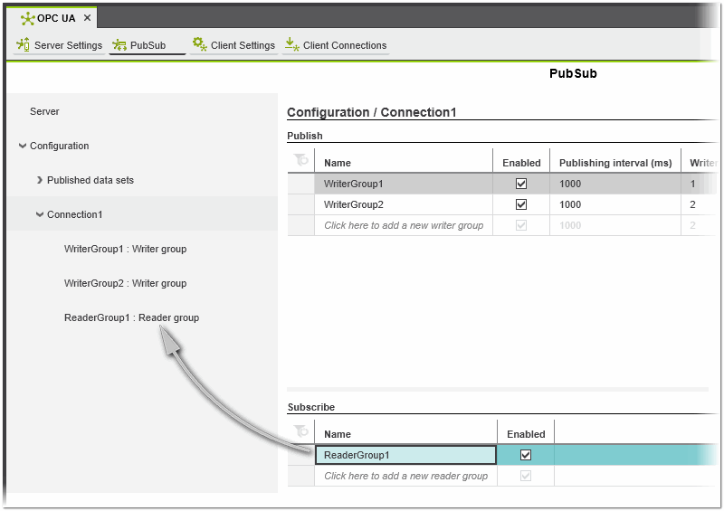Select ReaderGroup1 : Reader group in tree
This screenshot has height=511, width=724.
click(131, 317)
